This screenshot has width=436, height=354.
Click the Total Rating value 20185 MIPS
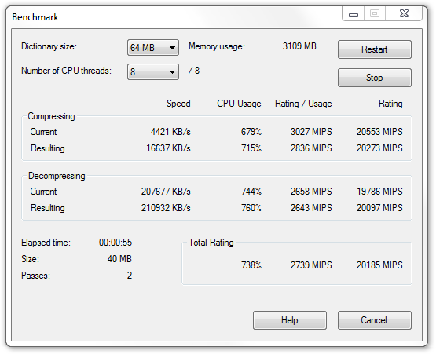pos(379,265)
